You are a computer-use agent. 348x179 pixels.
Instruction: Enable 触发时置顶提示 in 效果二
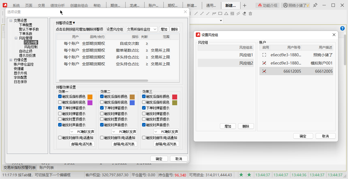pyautogui.click(x=102, y=119)
